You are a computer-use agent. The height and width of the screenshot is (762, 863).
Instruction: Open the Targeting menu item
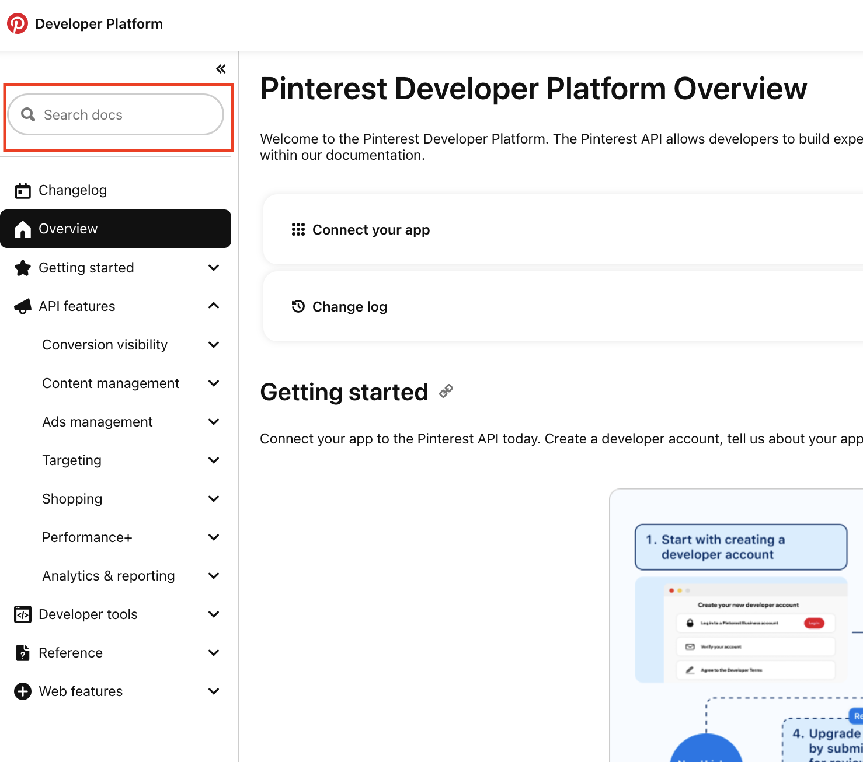coord(72,460)
